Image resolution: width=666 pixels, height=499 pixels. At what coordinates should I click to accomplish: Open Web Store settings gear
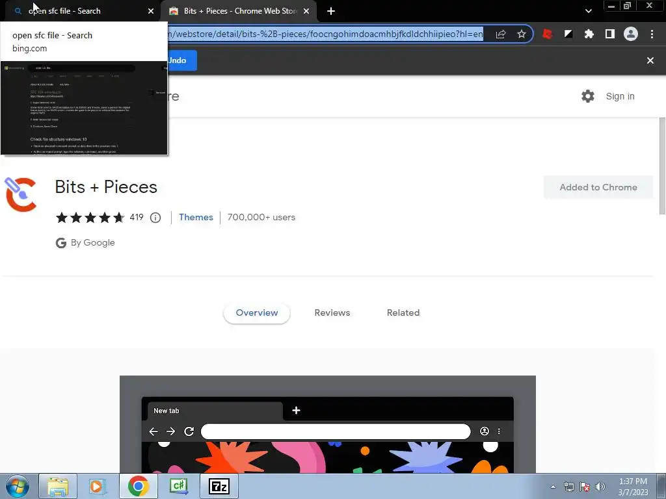click(588, 96)
